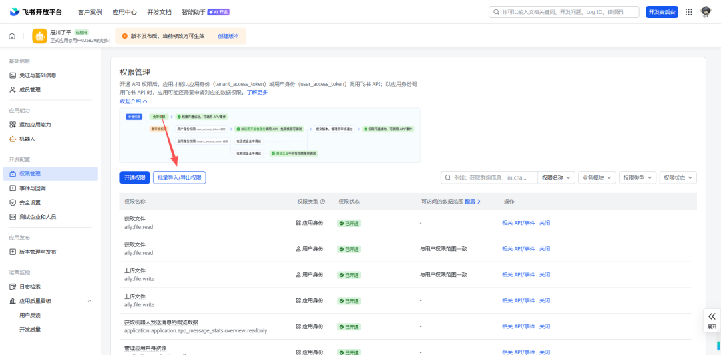
Task: Click the yellow robot app icon
Action: pyautogui.click(x=39, y=36)
